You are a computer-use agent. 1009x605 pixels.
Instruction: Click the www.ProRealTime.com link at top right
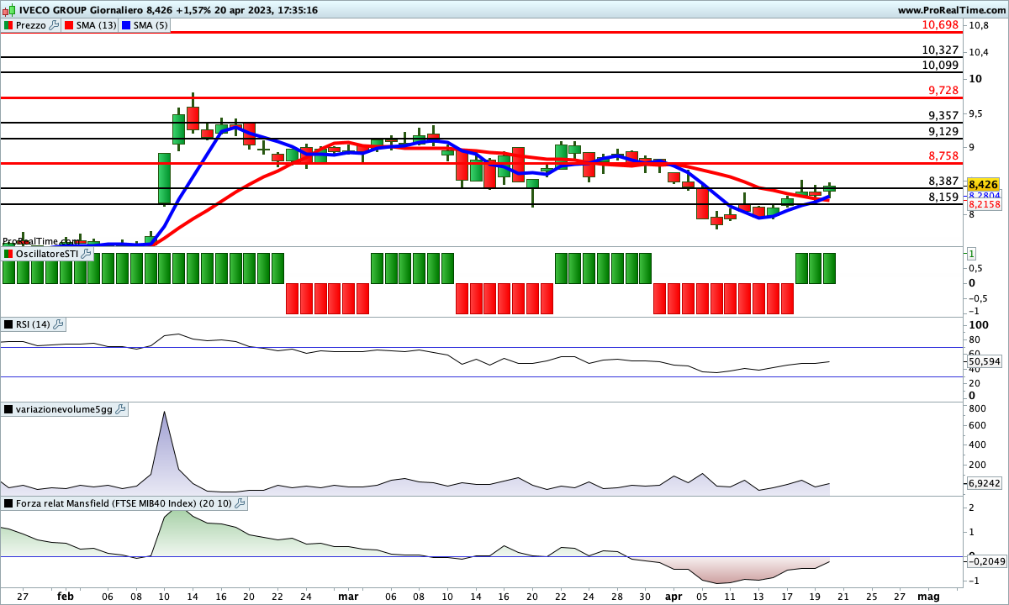(952, 10)
